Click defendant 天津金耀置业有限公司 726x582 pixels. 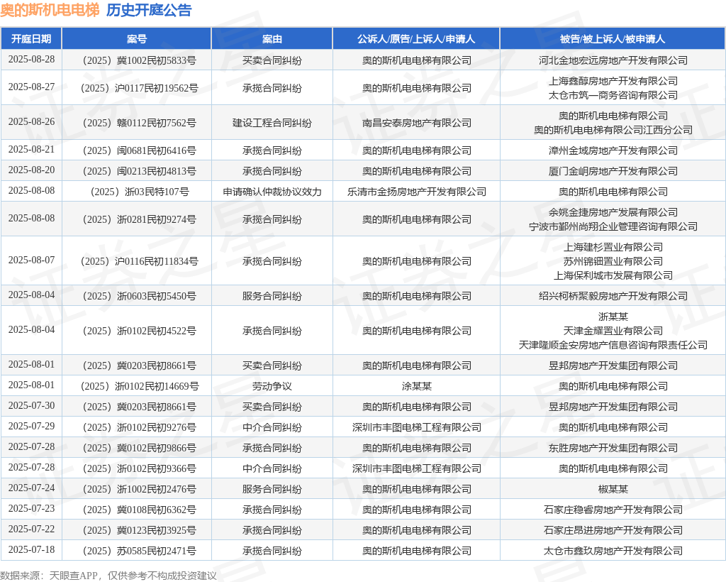(613, 331)
